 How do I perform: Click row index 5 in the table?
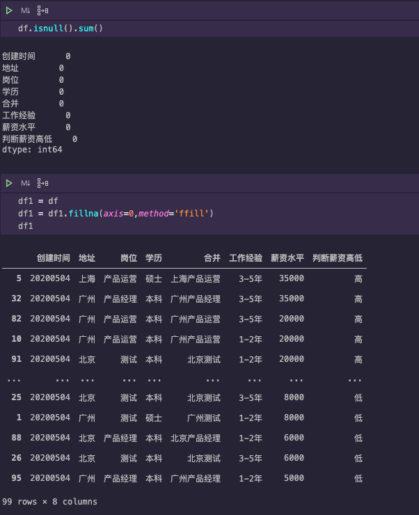(x=19, y=278)
